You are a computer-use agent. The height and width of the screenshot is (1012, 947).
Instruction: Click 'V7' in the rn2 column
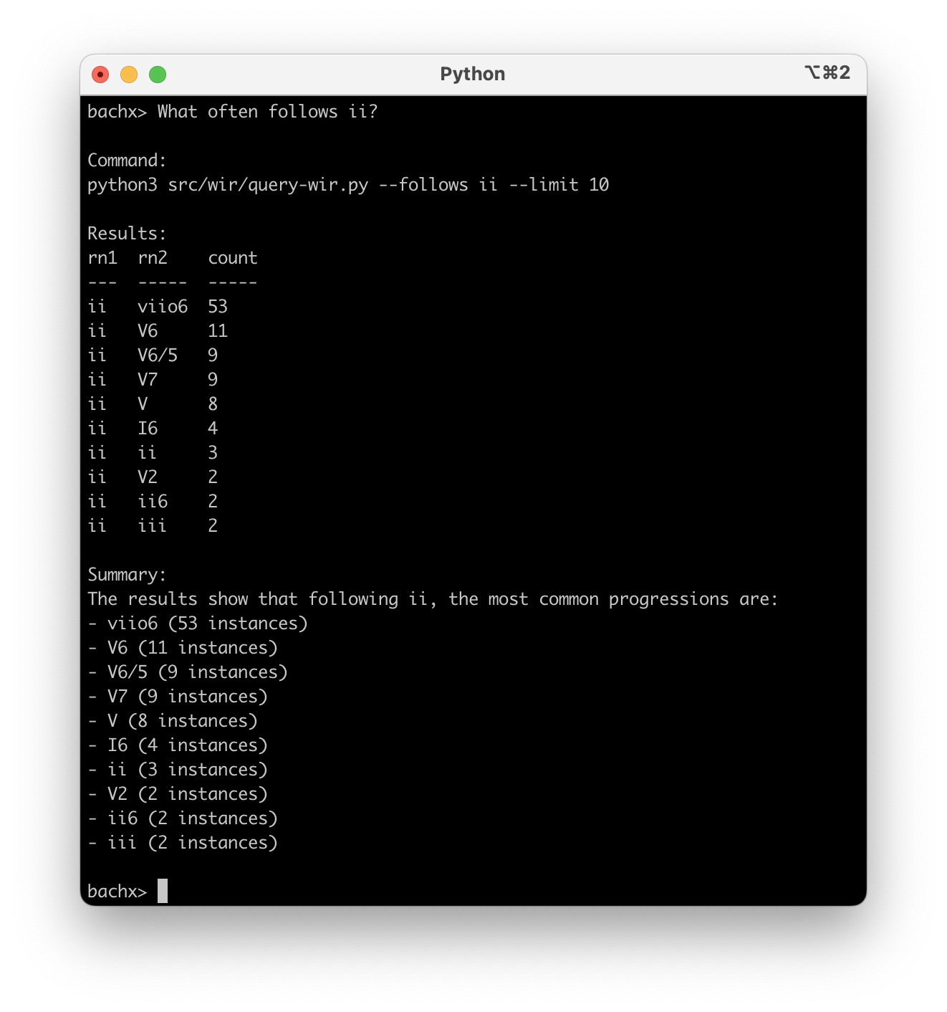148,380
